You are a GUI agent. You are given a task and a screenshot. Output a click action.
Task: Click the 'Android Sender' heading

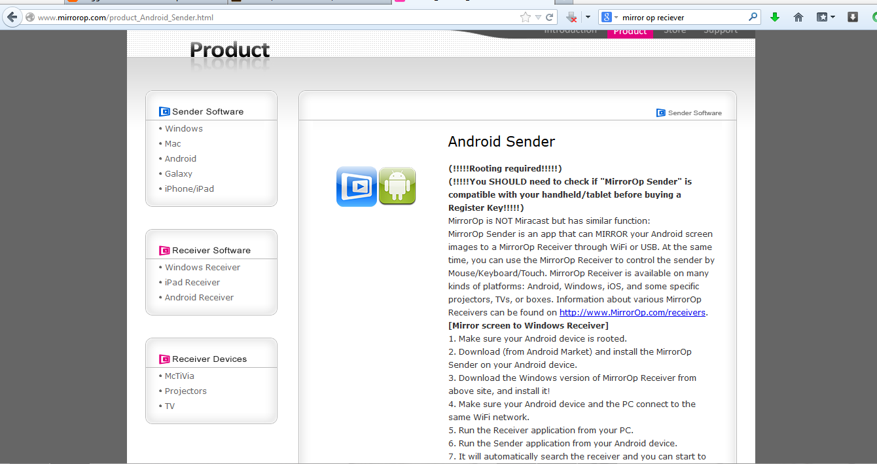[x=501, y=142]
